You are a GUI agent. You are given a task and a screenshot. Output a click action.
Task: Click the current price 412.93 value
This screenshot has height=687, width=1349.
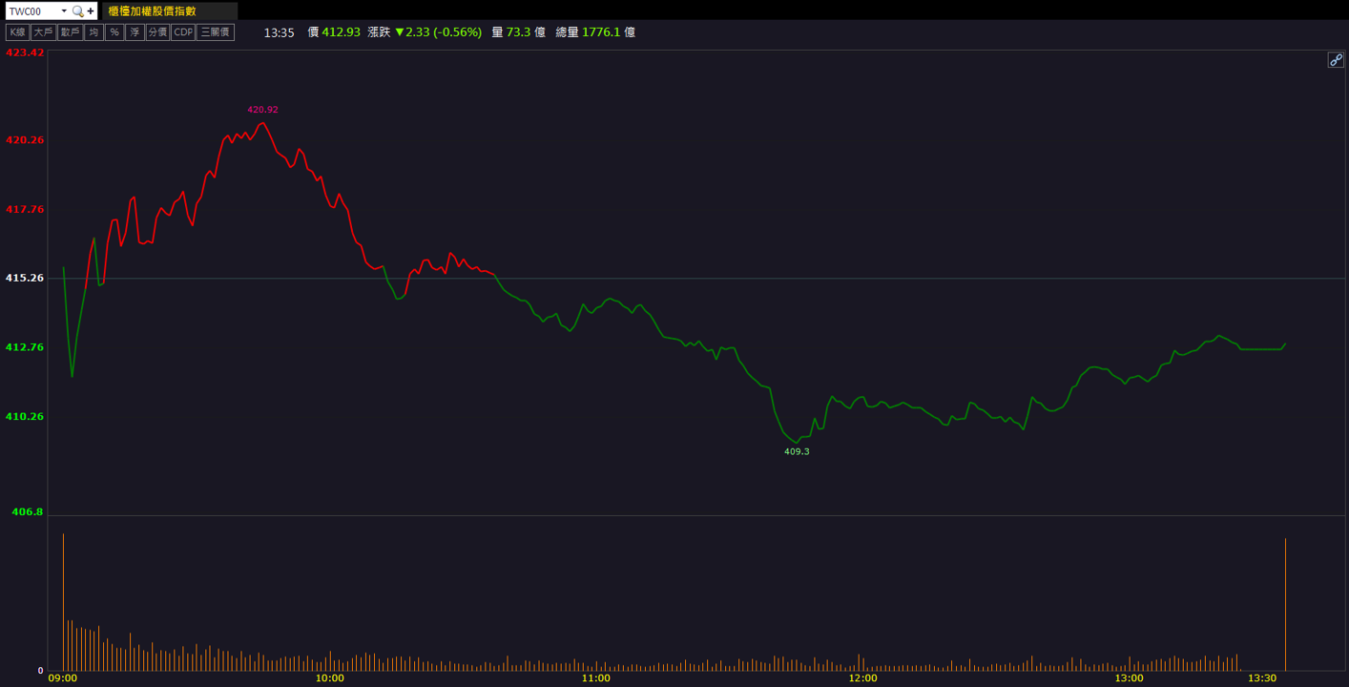(x=341, y=32)
